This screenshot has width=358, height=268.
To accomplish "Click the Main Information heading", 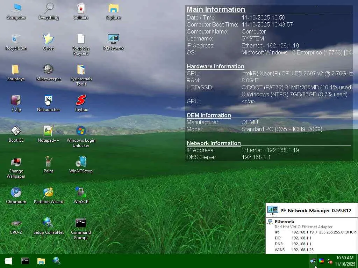I will click(216, 9).
